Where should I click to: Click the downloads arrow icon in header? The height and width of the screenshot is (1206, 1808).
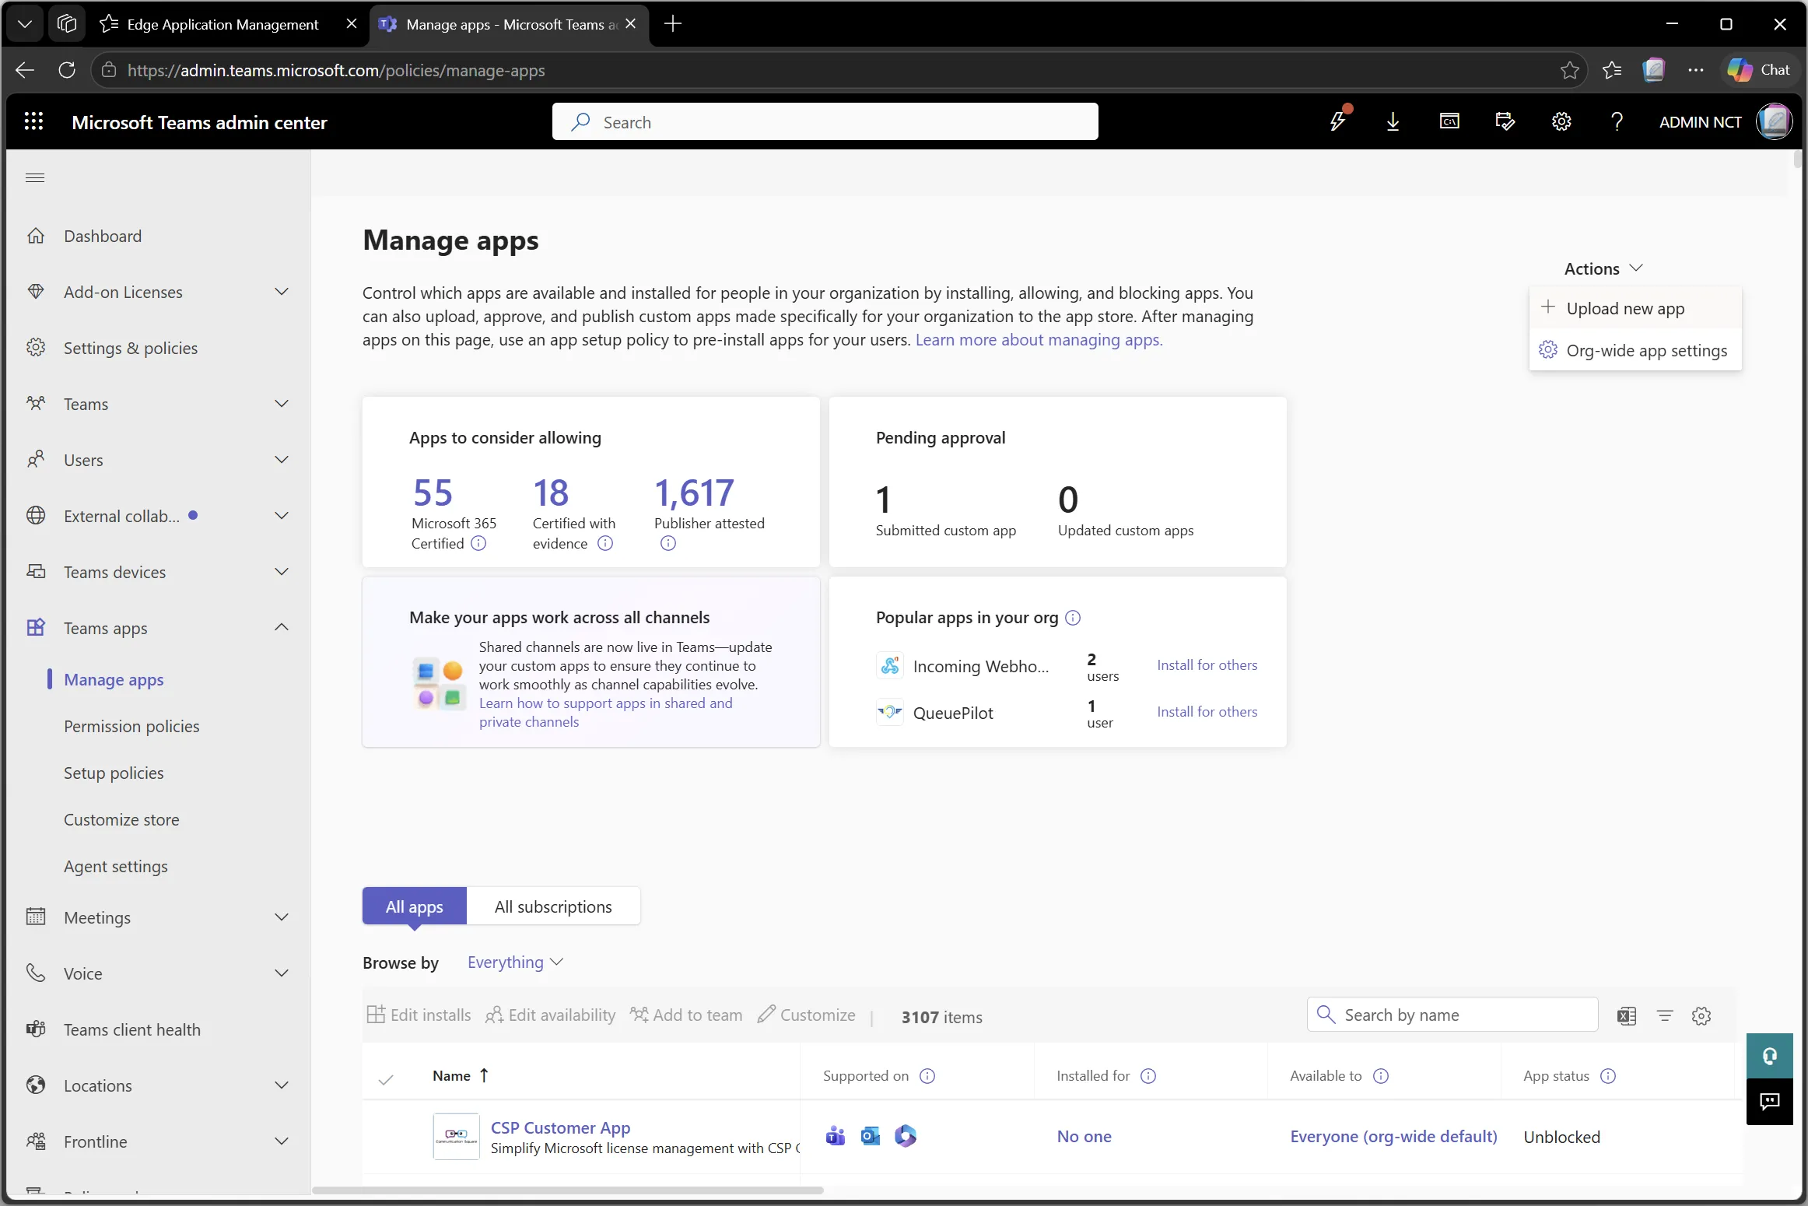(x=1393, y=121)
